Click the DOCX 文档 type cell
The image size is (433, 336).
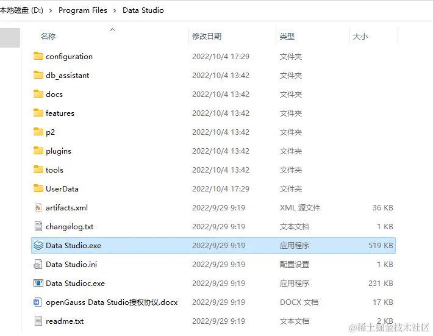click(x=299, y=302)
